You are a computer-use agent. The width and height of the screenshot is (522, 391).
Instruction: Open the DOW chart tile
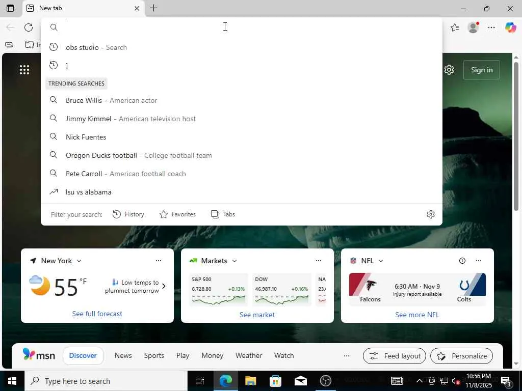click(281, 290)
